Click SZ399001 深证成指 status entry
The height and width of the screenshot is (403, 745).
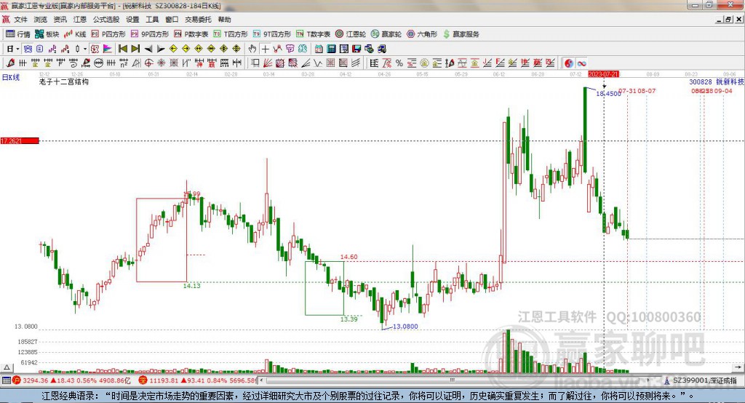pos(701,380)
